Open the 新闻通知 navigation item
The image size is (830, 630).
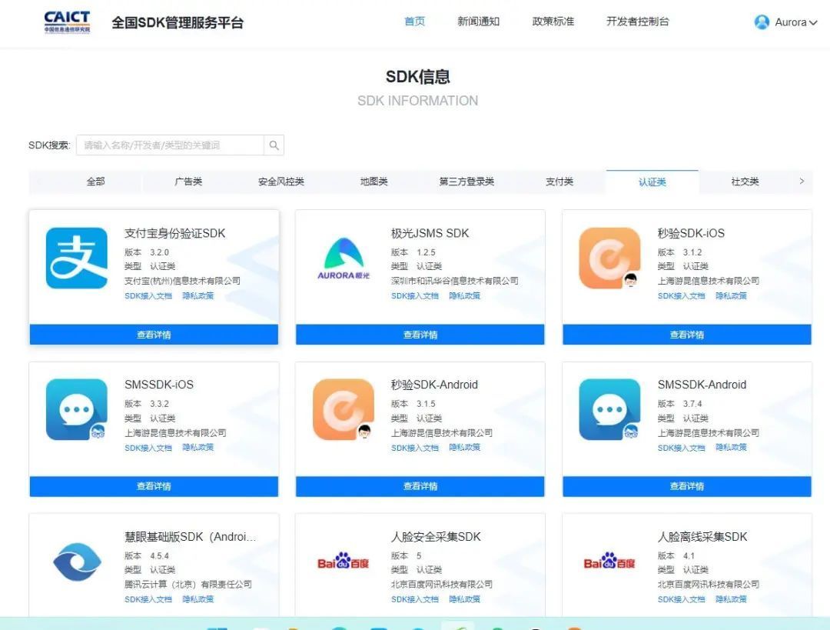click(479, 22)
